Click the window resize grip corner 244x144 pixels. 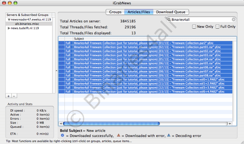click(242, 142)
